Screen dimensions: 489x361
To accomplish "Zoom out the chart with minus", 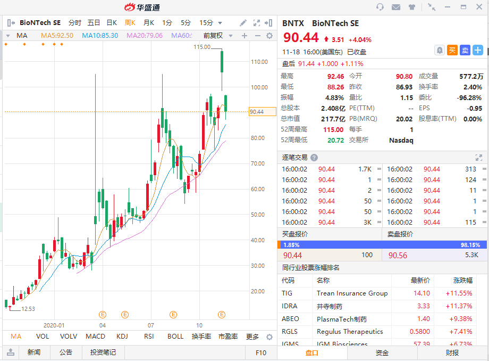I will point(258,36).
